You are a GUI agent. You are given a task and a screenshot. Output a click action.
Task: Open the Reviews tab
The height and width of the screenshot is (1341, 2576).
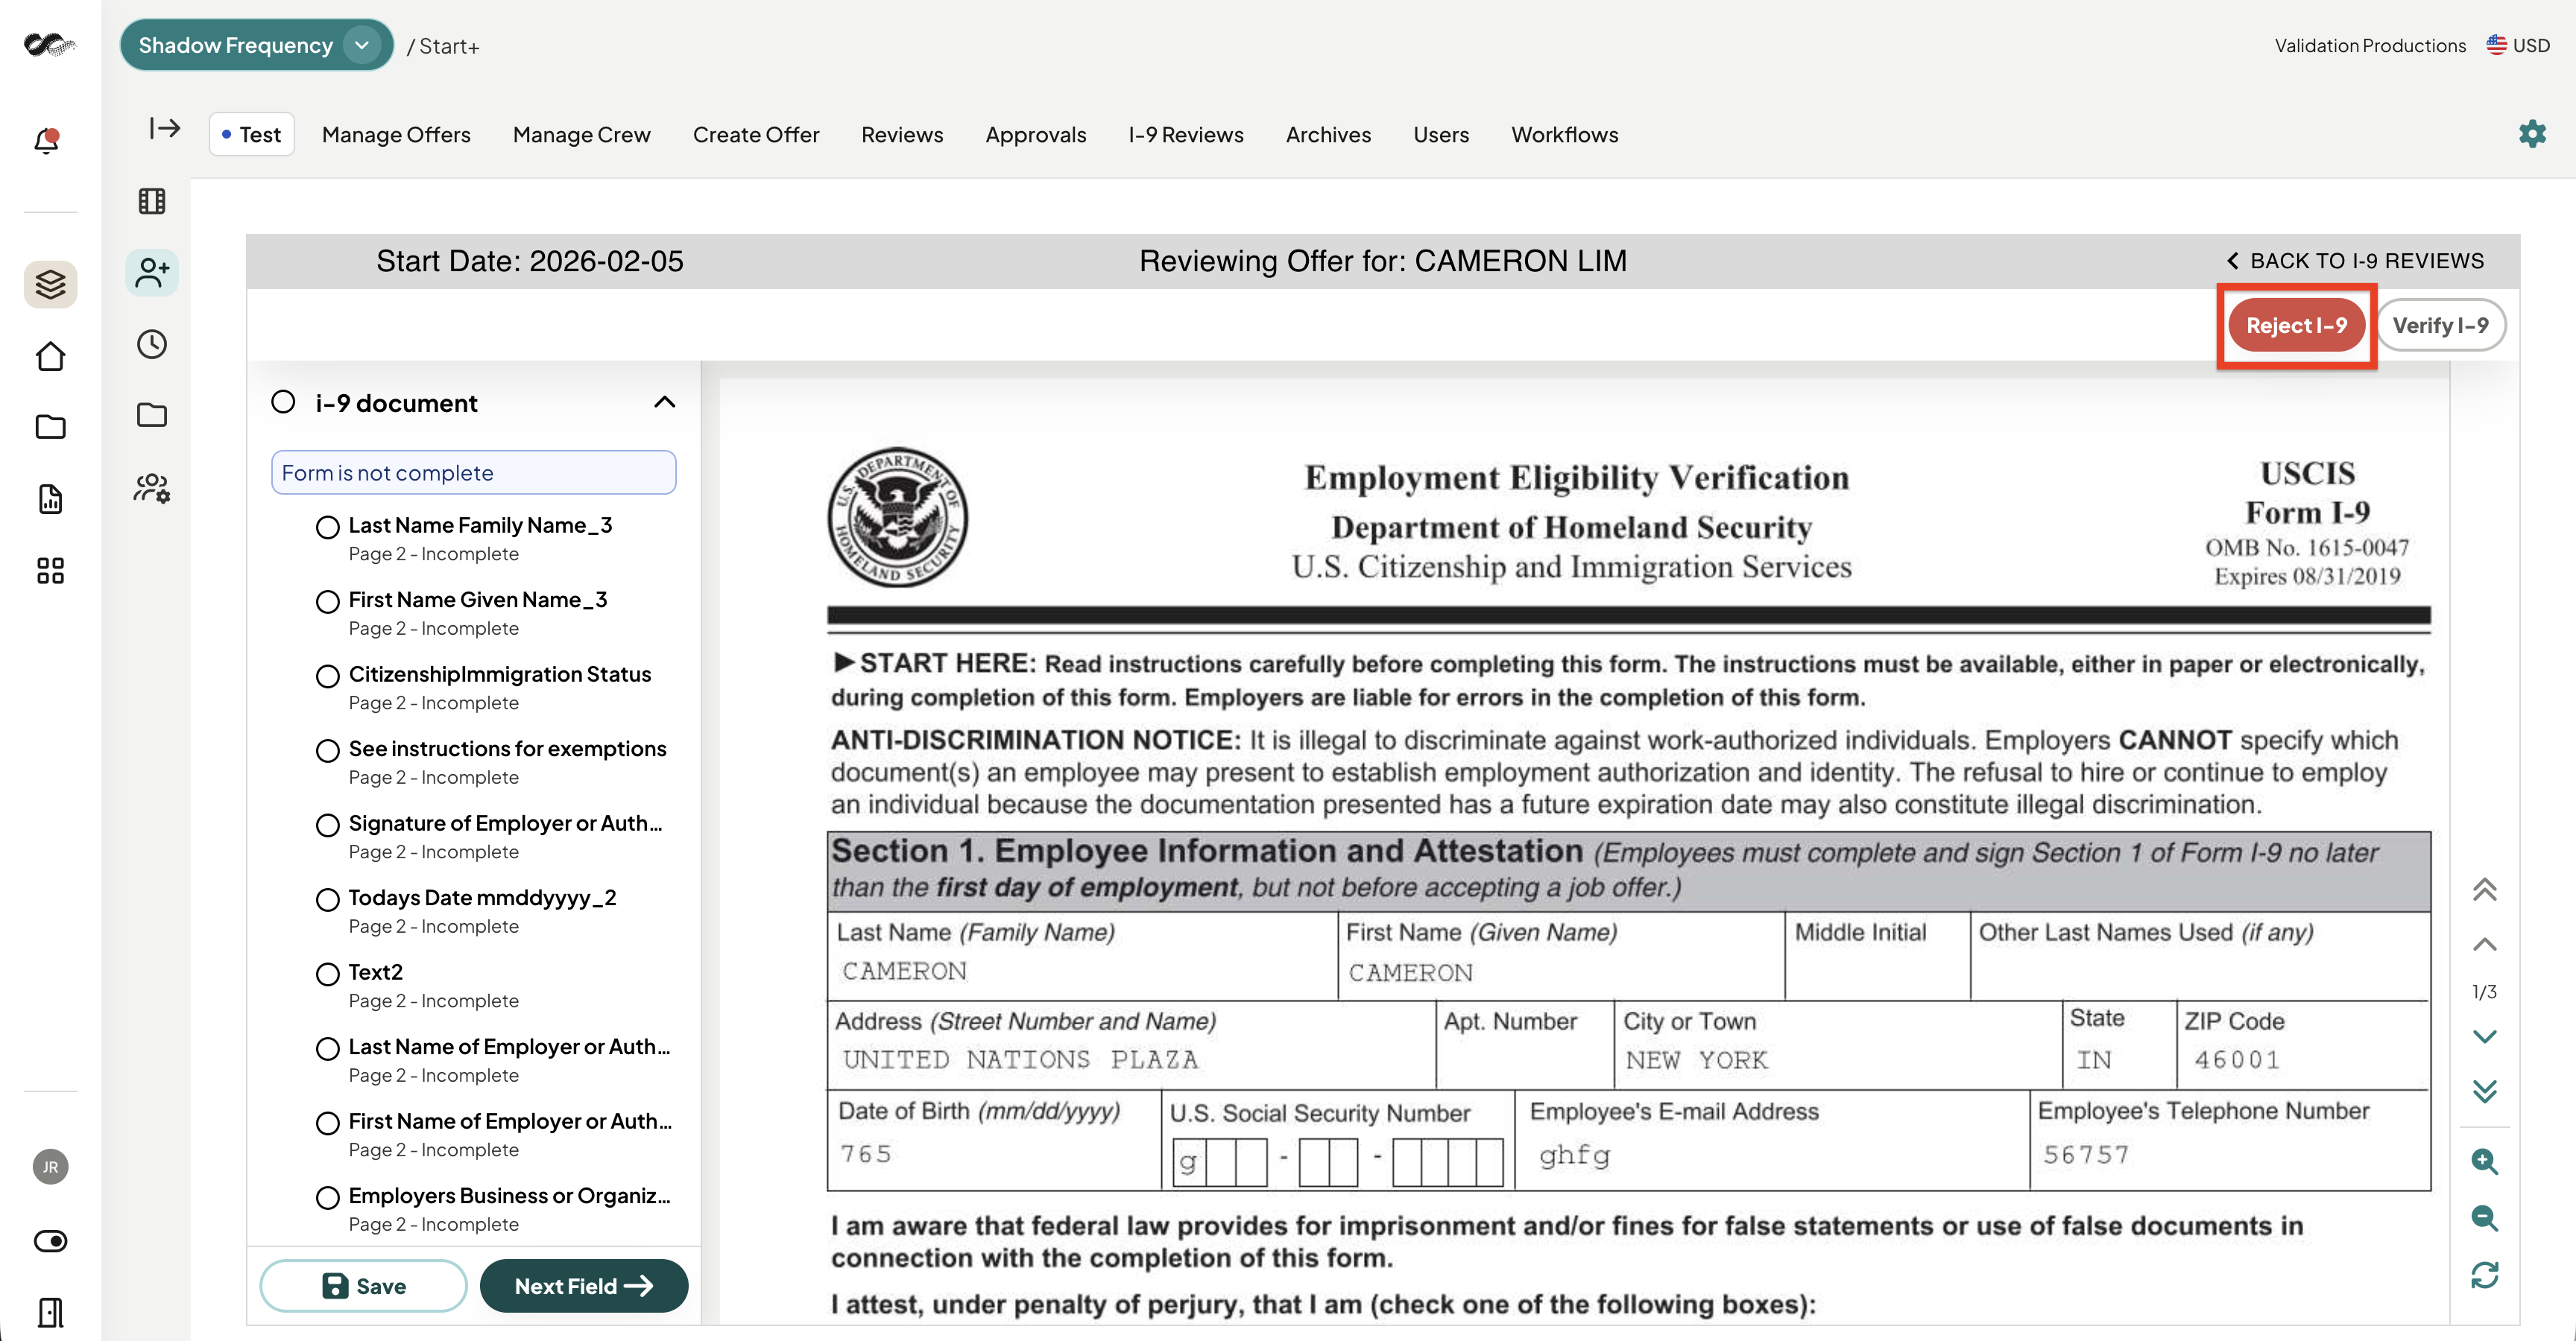[902, 134]
